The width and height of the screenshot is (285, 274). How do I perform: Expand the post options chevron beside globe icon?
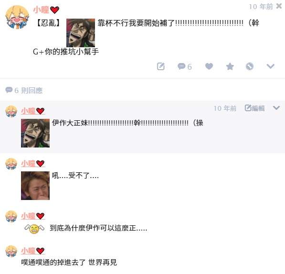click(271, 66)
